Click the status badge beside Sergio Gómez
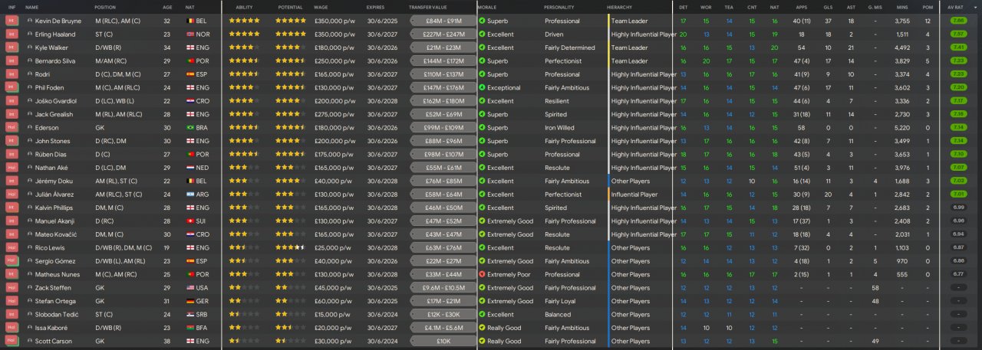Viewport: 982px width, 350px height. coord(12,261)
